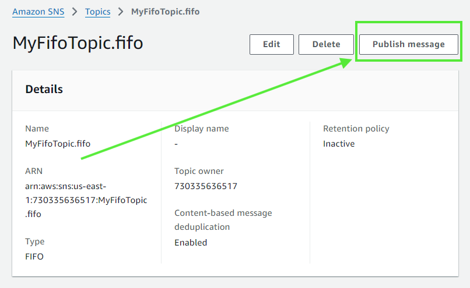Click the Publish message button
The width and height of the screenshot is (470, 288).
[x=408, y=44]
